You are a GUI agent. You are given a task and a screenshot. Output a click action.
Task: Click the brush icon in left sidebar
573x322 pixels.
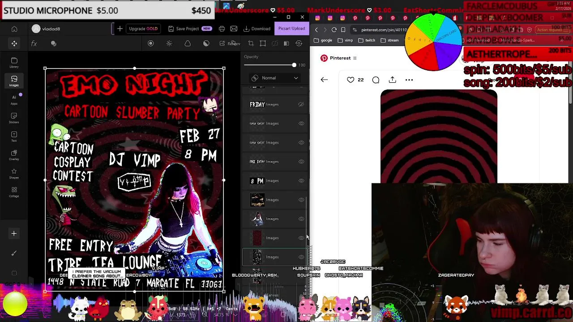[14, 253]
